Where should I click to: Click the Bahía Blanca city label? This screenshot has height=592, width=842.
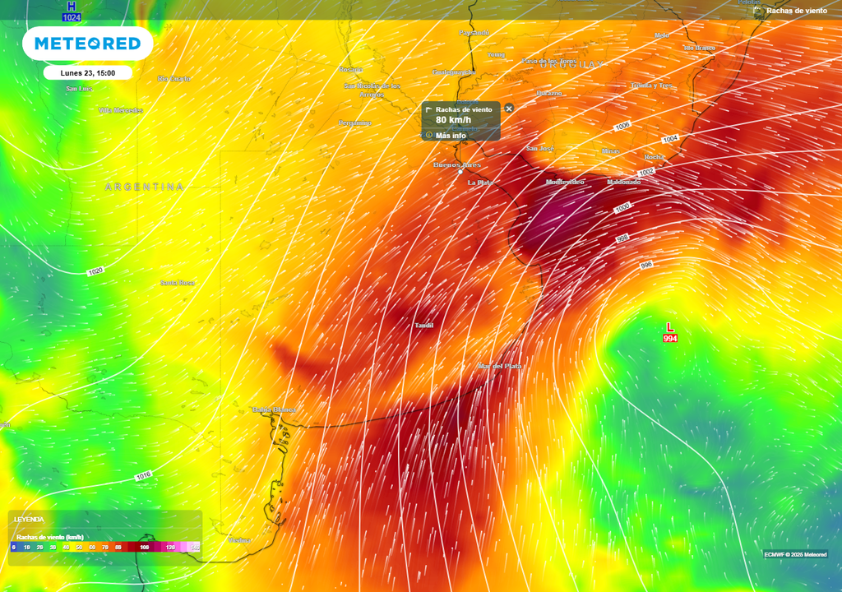[x=274, y=409]
